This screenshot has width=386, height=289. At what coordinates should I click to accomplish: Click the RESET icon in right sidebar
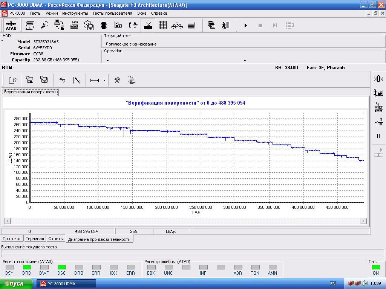378,107
